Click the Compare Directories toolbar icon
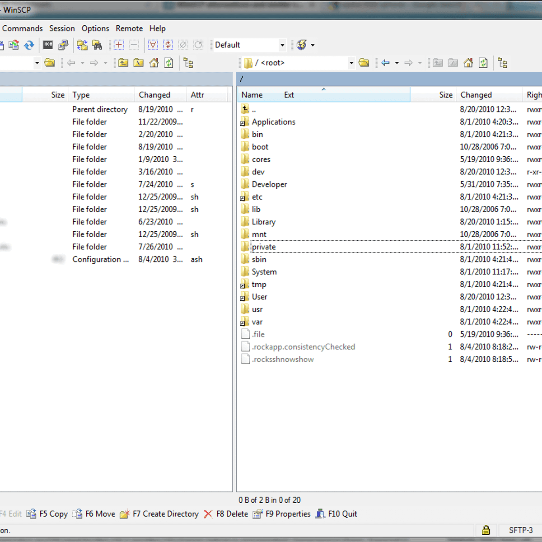 82,45
